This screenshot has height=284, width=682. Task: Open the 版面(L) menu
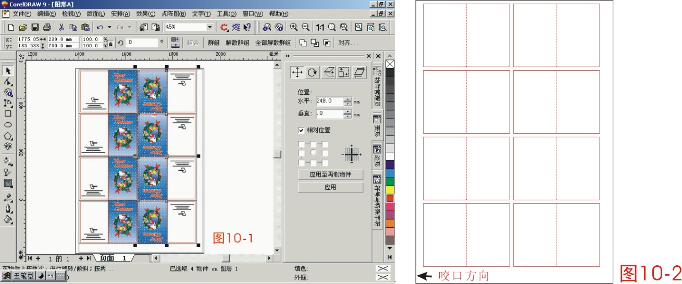(95, 14)
